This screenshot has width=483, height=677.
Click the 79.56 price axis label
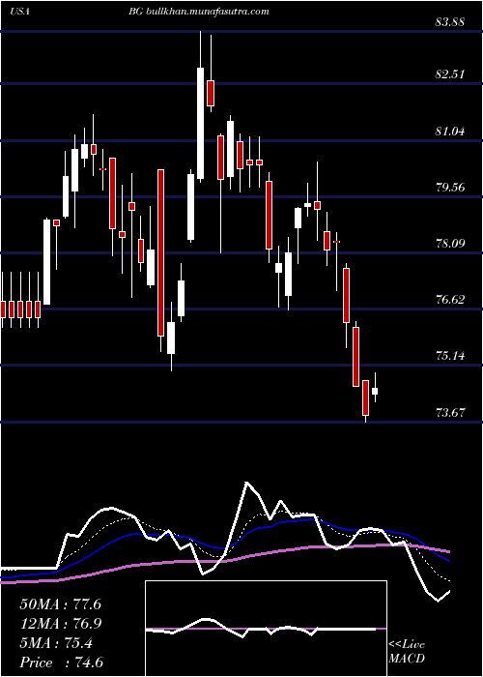(450, 188)
